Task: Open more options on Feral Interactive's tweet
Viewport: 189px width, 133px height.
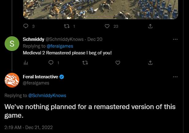Action: 175,77
